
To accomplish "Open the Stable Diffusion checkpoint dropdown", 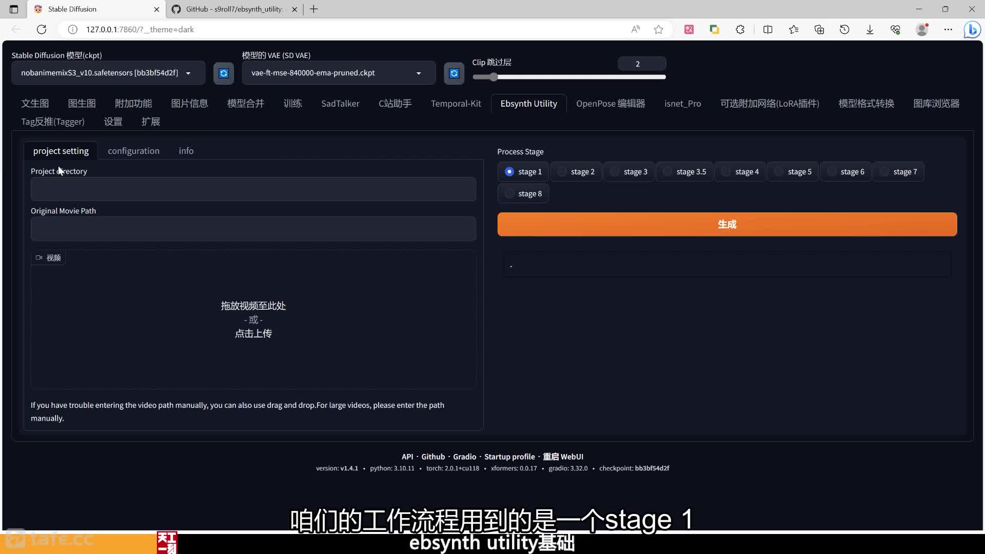I will [108, 73].
